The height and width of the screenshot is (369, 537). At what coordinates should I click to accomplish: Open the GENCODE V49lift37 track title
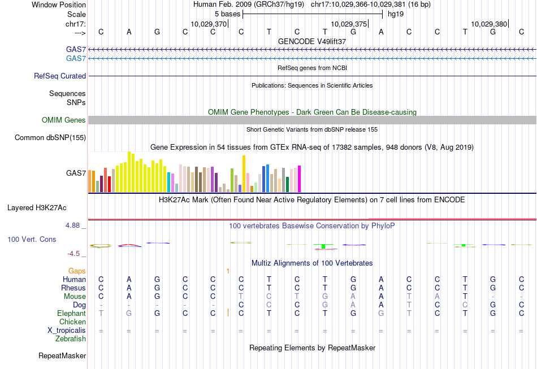click(312, 41)
